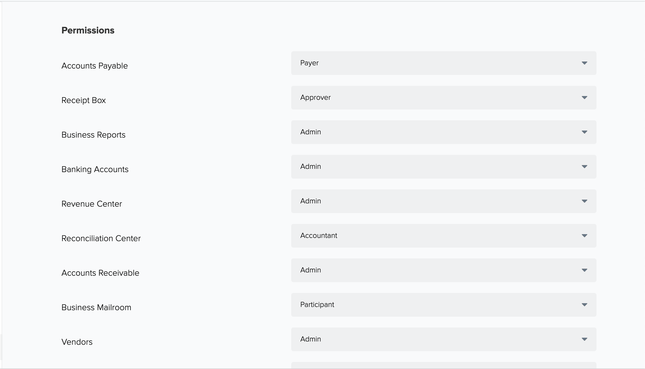Expand the Vendors permission dropdown
The image size is (645, 369).
(x=443, y=339)
